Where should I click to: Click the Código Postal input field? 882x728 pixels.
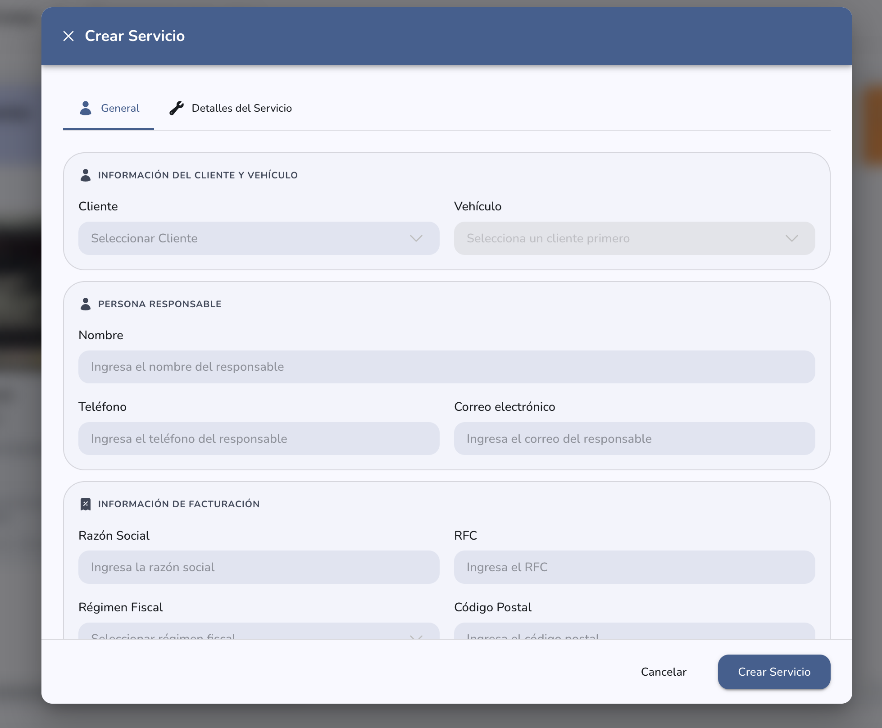coord(635,632)
